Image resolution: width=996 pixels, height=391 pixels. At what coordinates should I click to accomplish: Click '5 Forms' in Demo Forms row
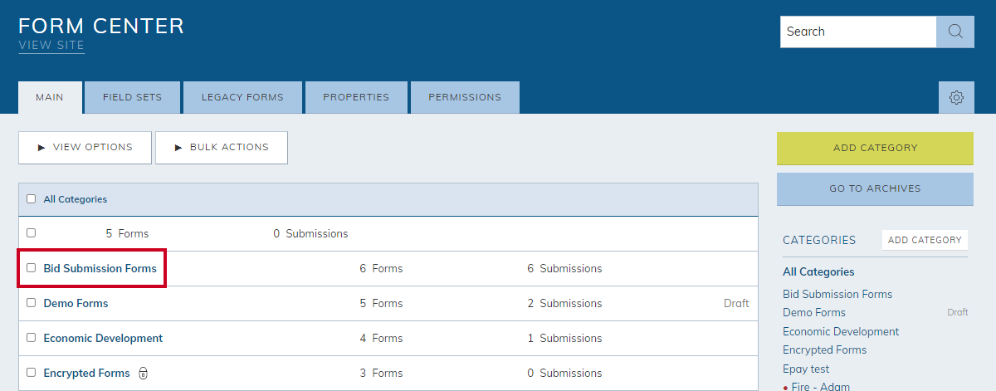click(x=381, y=303)
